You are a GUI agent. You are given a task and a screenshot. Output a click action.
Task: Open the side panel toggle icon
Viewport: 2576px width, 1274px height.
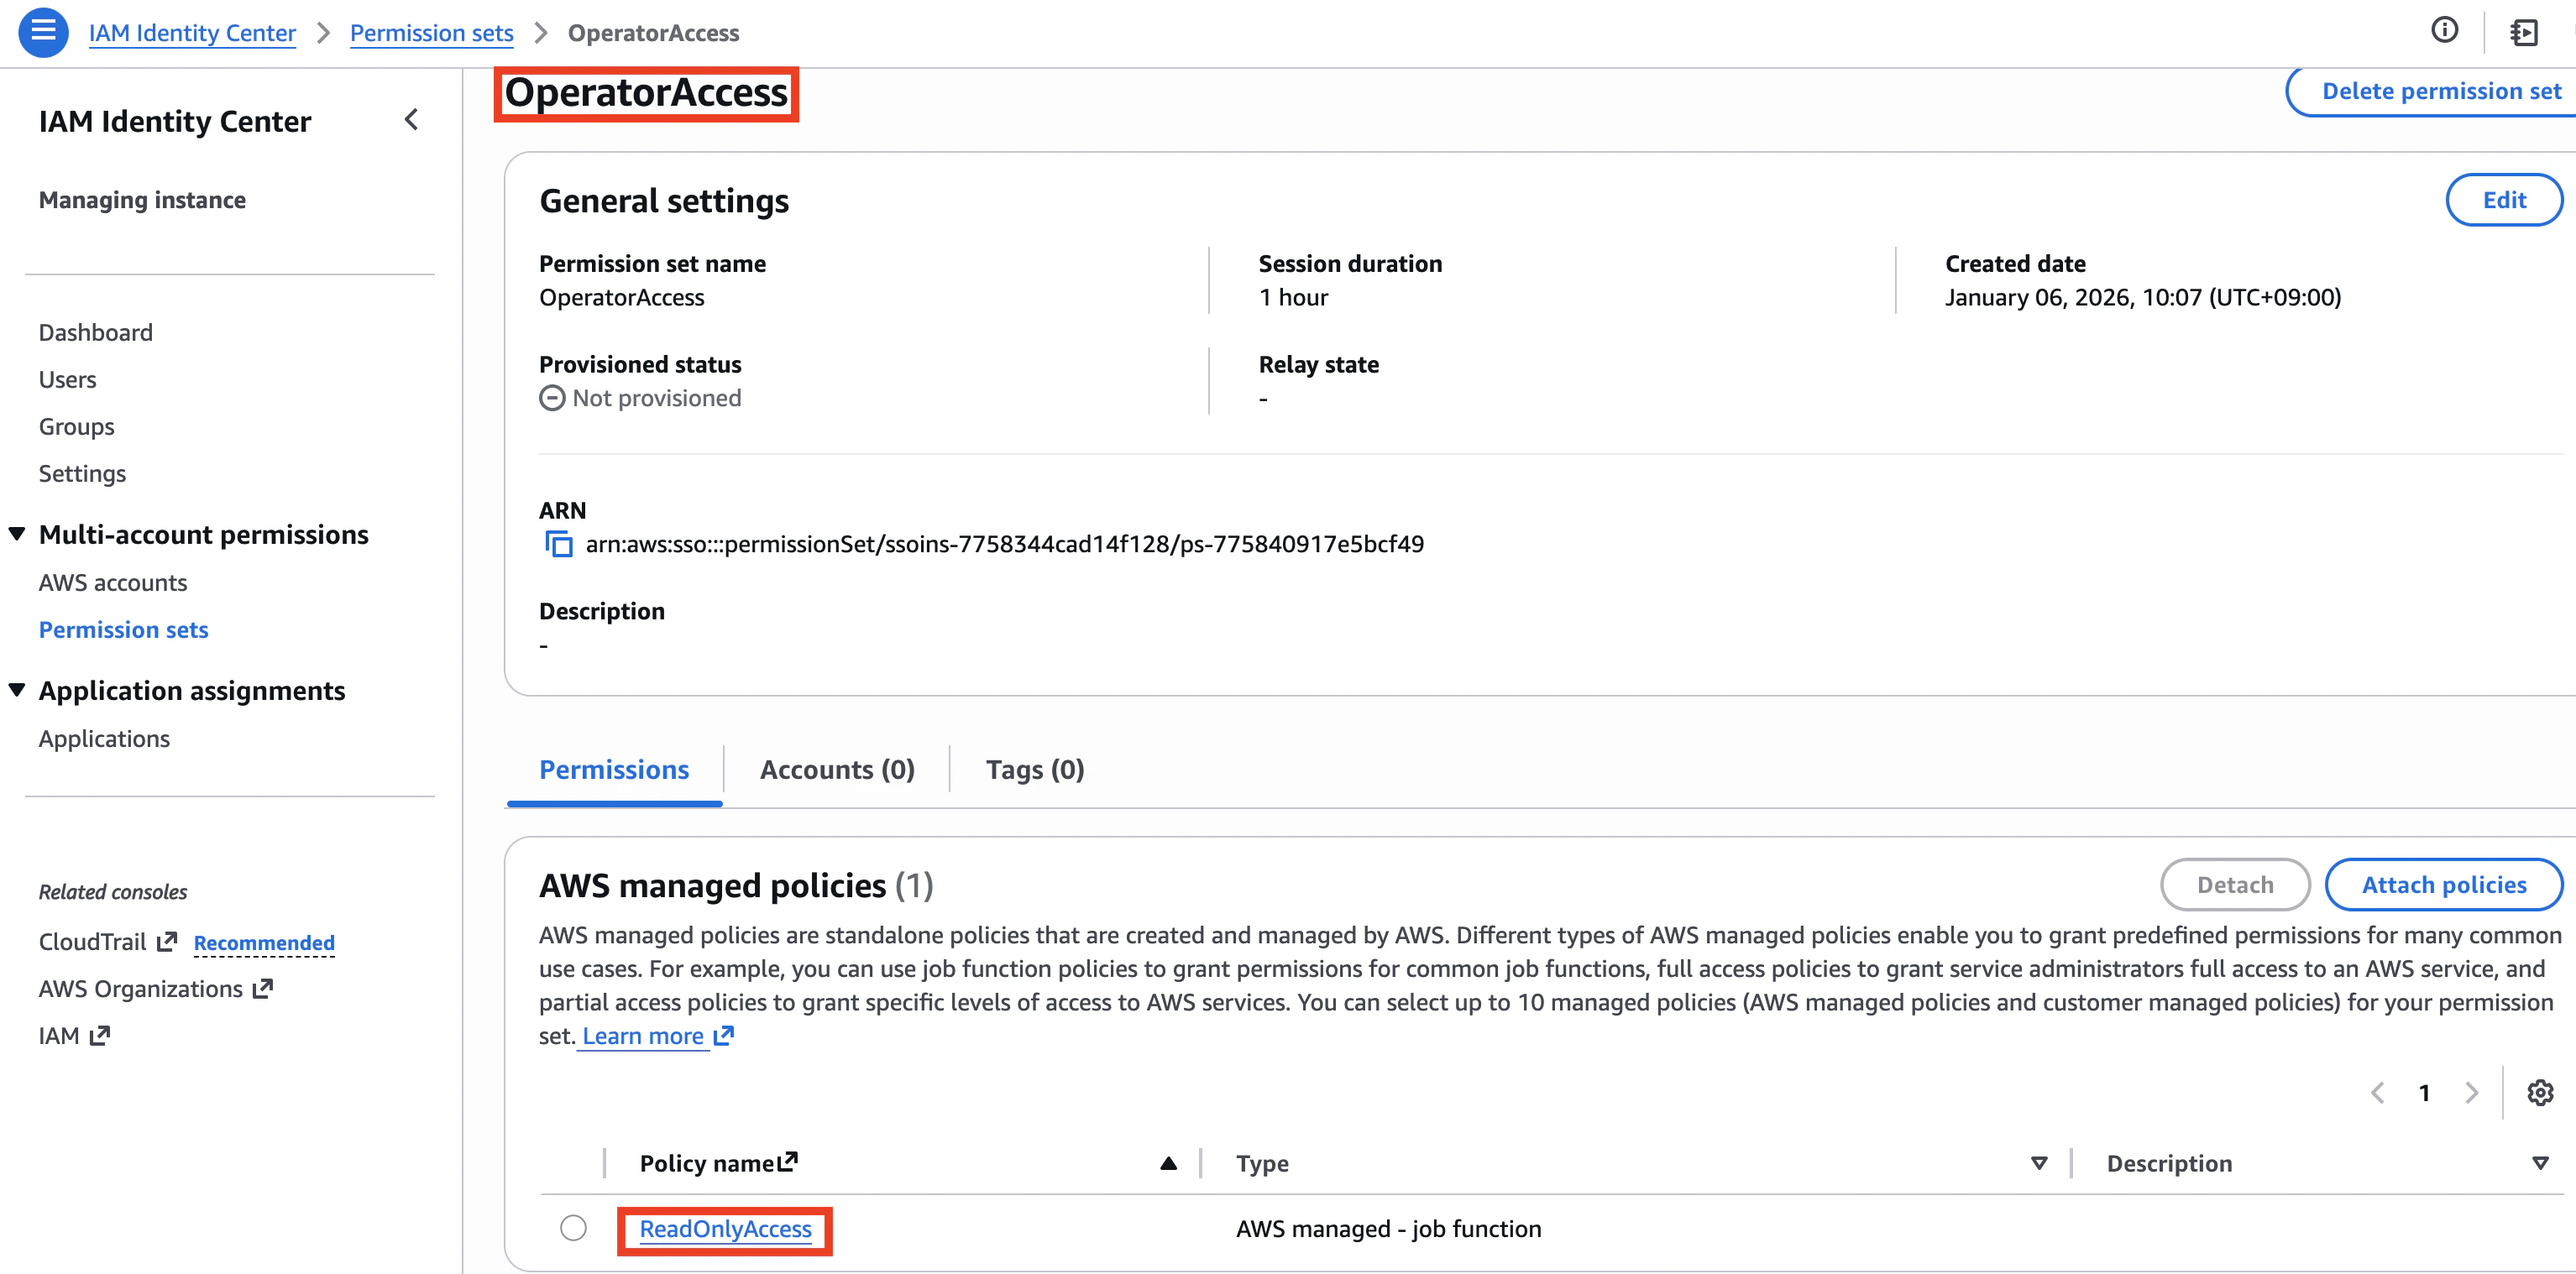(x=2524, y=32)
